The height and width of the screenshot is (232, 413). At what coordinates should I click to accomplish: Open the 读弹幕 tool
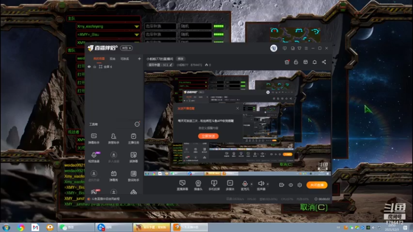click(x=134, y=157)
